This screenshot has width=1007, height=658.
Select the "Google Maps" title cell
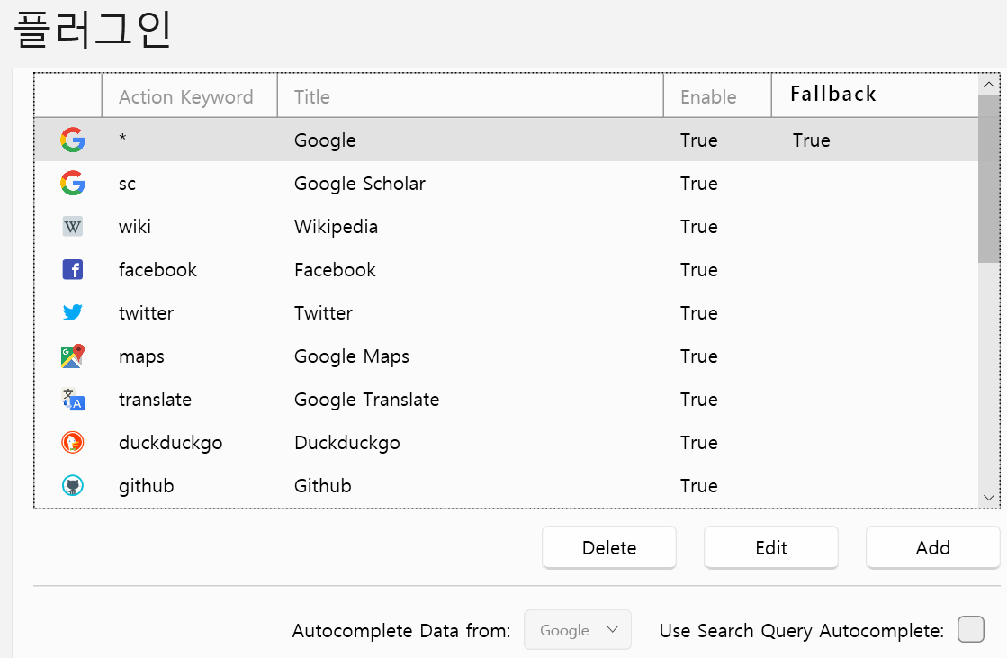pyautogui.click(x=351, y=356)
